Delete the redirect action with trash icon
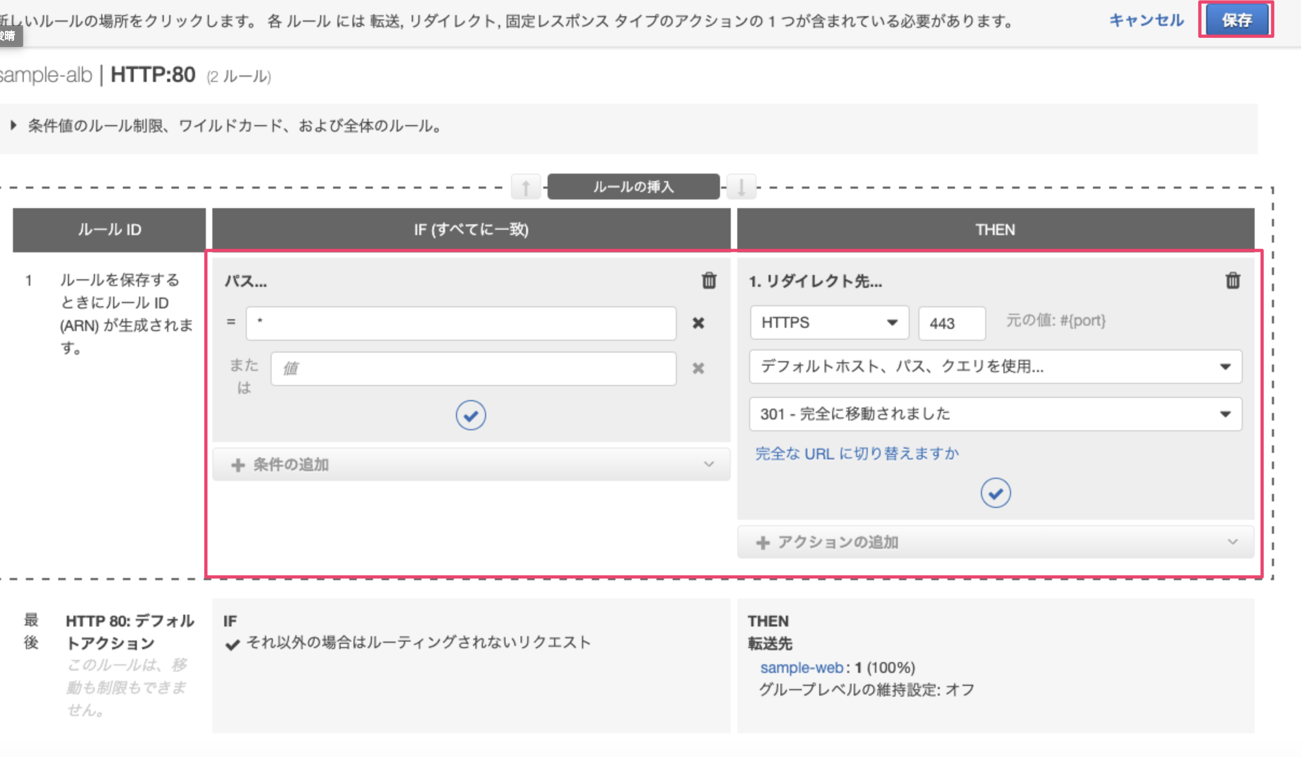1301x757 pixels. (1233, 280)
